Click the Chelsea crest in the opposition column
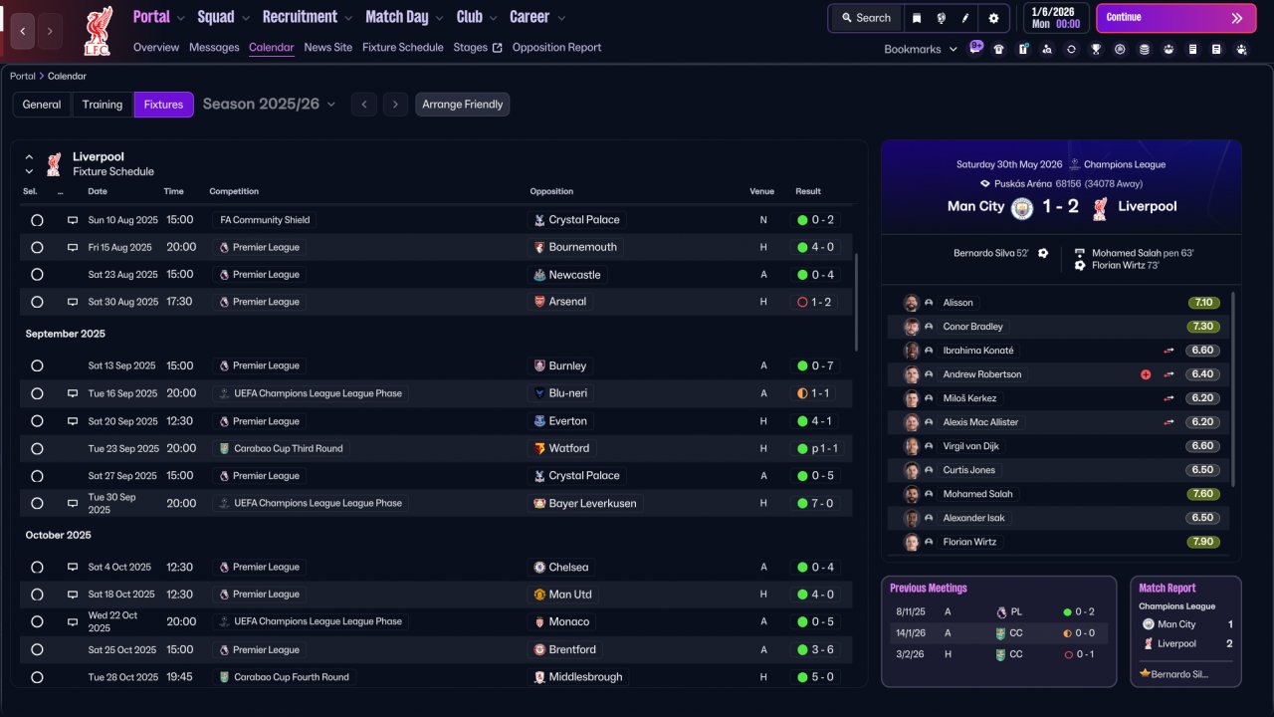The image size is (1274, 717). tap(538, 568)
